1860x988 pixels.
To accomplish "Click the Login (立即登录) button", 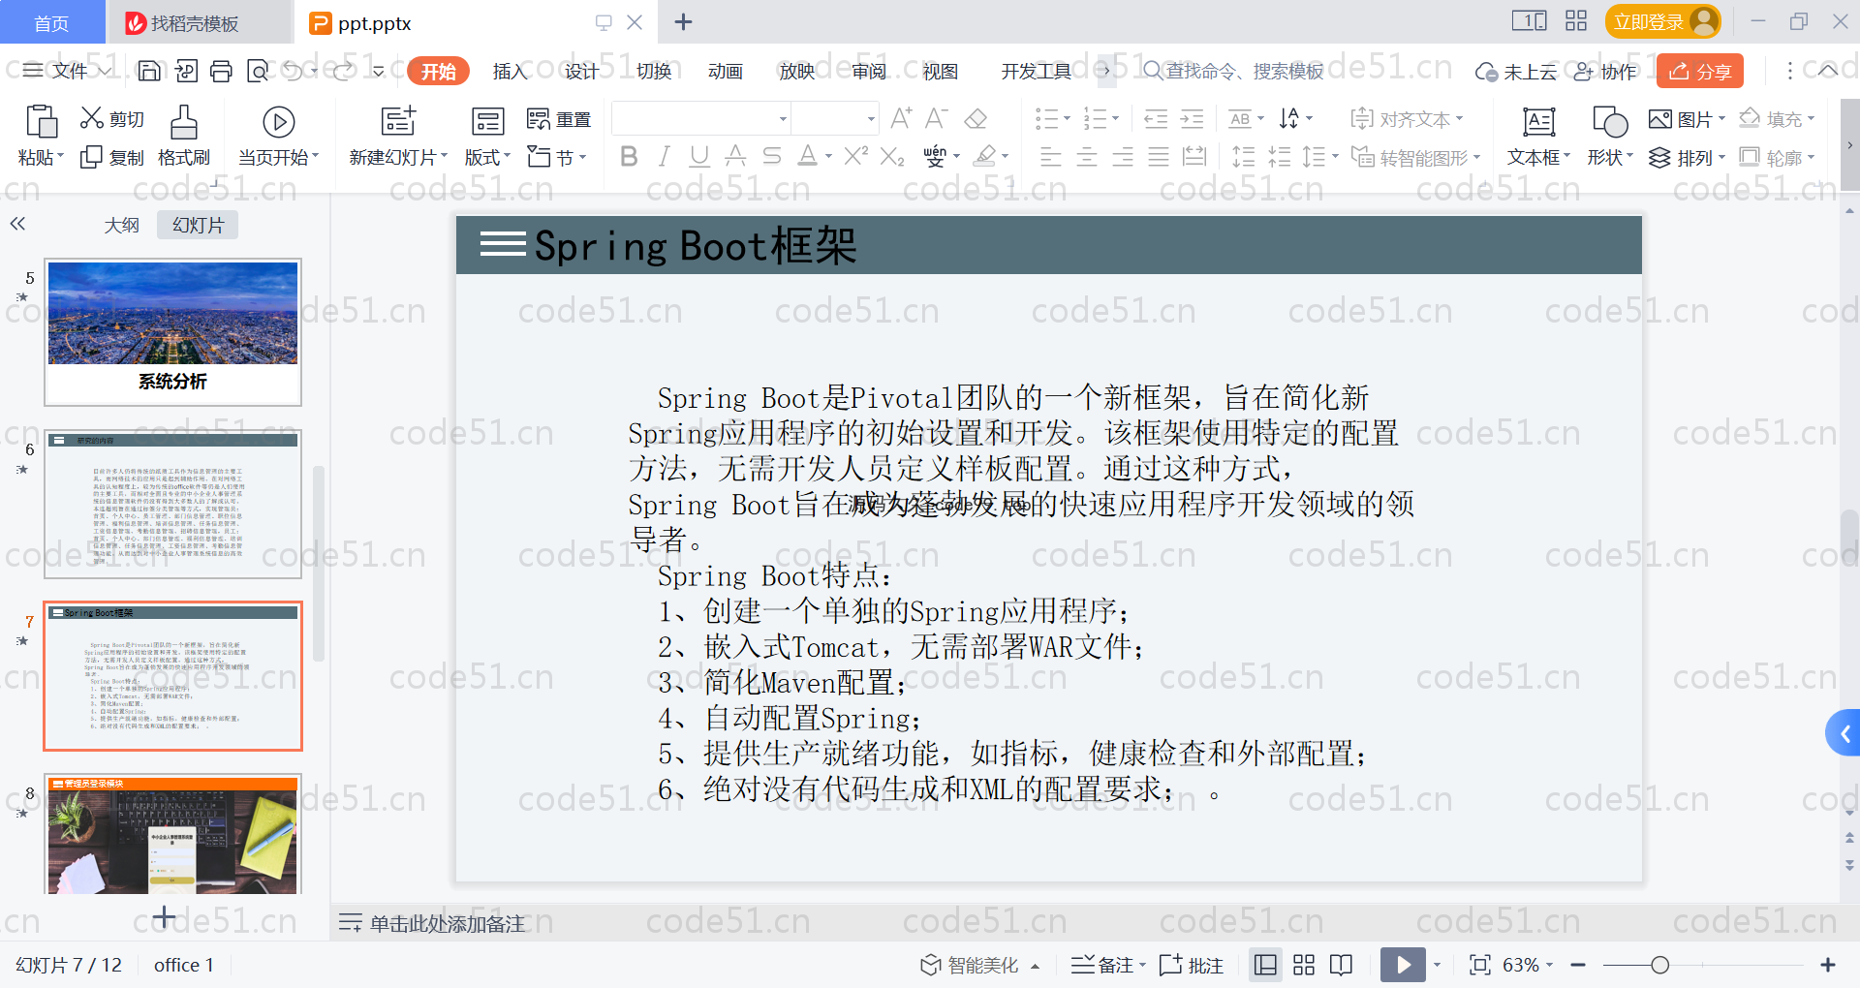I will 1662,21.
